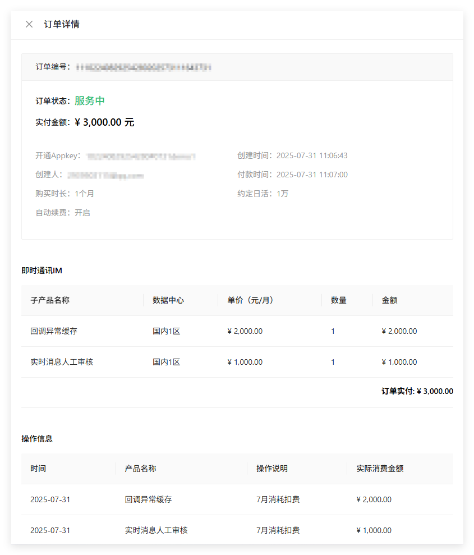Click the 自动续费 开启 field

[82, 213]
